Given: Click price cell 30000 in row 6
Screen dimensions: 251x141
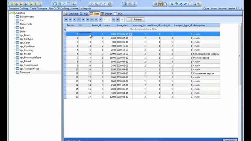Looking at the screenshot, I should coord(110,54).
